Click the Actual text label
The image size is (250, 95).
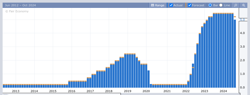(178, 5)
